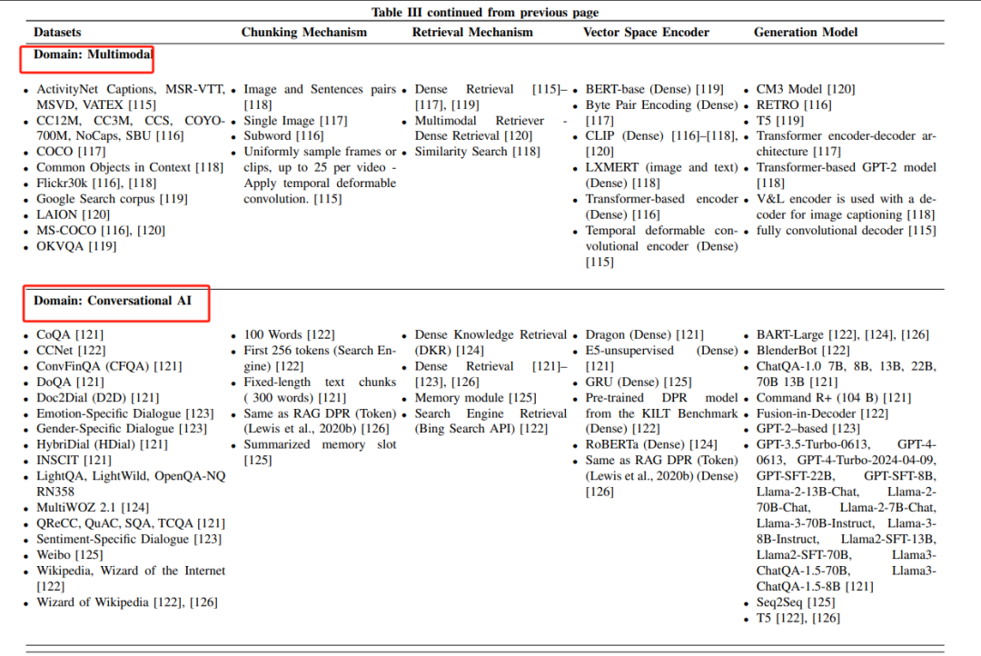Click the 'V&L encoder' generation model entry
981x656 pixels.
pos(846,206)
